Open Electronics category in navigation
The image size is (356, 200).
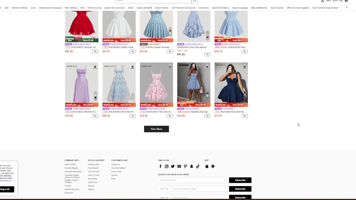click(x=204, y=8)
